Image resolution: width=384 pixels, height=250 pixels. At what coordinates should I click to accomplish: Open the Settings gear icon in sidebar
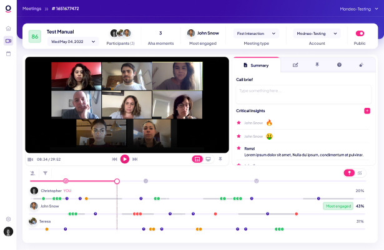(x=8, y=219)
